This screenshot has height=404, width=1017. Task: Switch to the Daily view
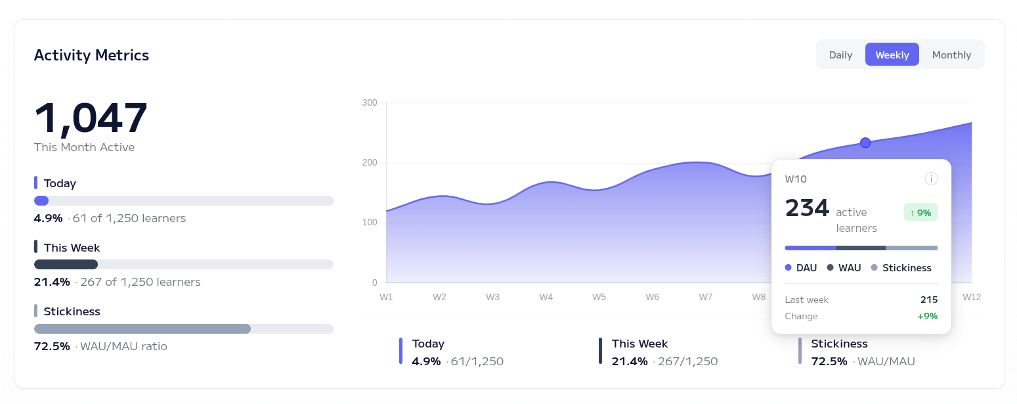[840, 55]
